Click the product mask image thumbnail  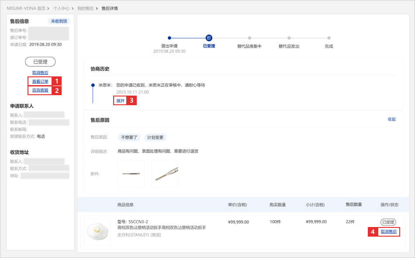97,232
